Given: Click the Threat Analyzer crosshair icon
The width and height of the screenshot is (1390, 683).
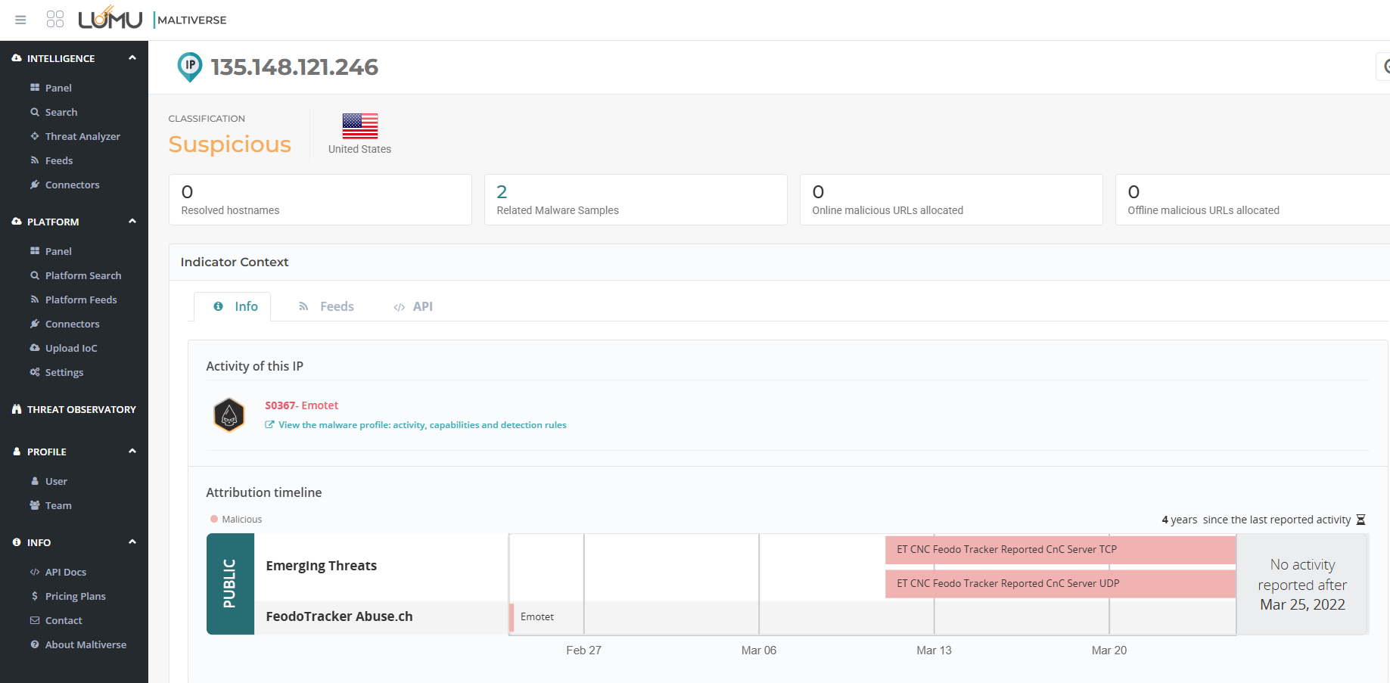Looking at the screenshot, I should tap(35, 136).
